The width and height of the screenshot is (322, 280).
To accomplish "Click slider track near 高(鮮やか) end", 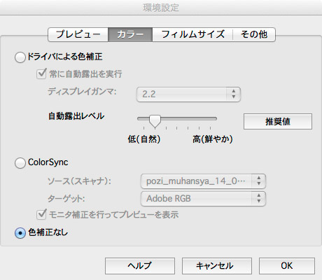I will [x=210, y=119].
